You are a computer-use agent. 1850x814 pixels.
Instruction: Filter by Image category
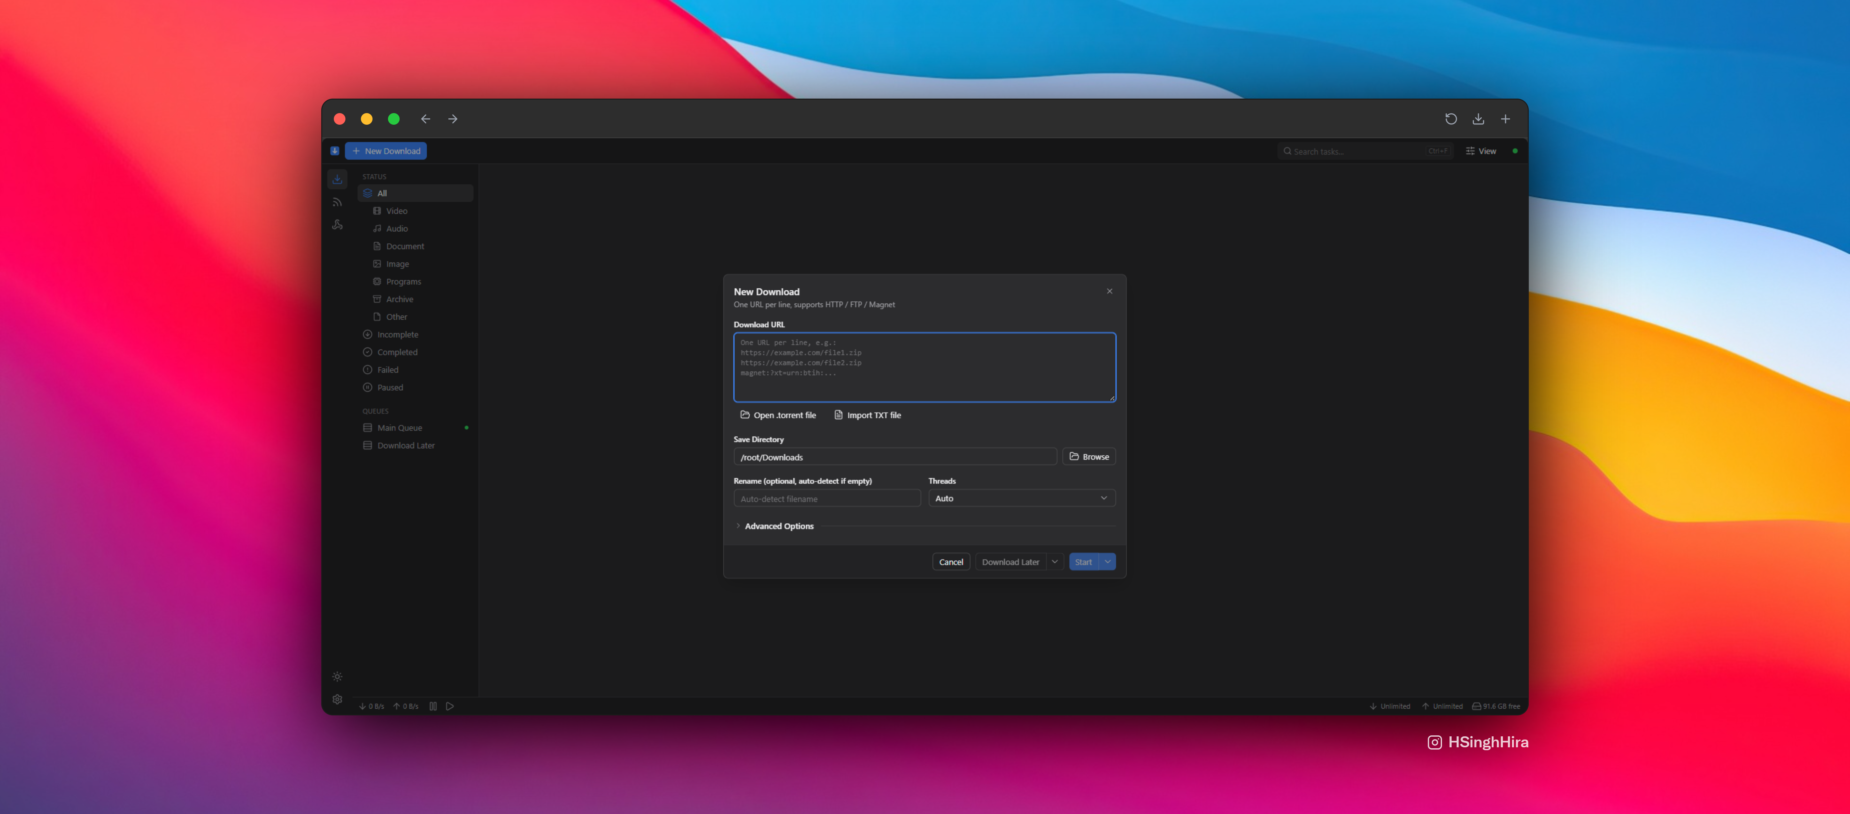420,264
